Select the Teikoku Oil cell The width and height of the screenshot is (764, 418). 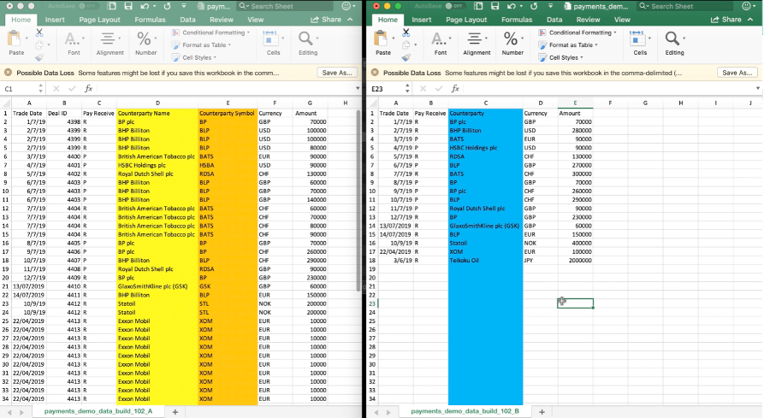pyautogui.click(x=485, y=261)
